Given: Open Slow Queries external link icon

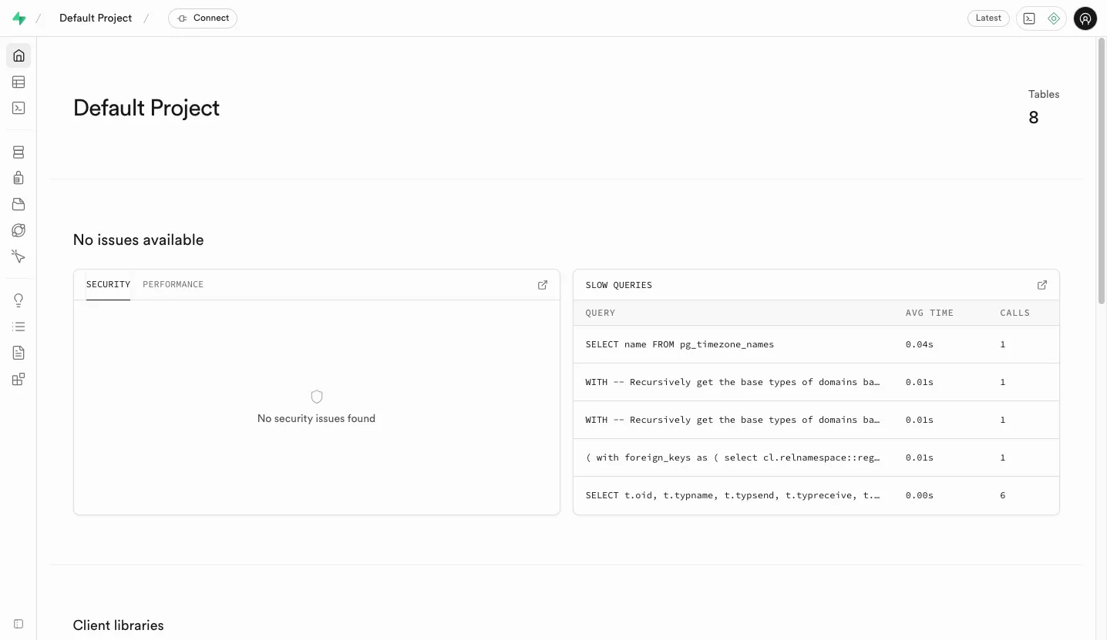Looking at the screenshot, I should point(1041,285).
